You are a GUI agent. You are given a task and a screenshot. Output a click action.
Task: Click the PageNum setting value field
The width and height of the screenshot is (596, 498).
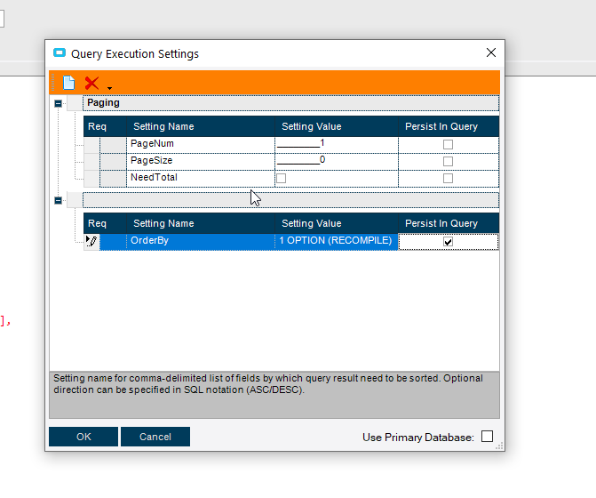coord(337,145)
